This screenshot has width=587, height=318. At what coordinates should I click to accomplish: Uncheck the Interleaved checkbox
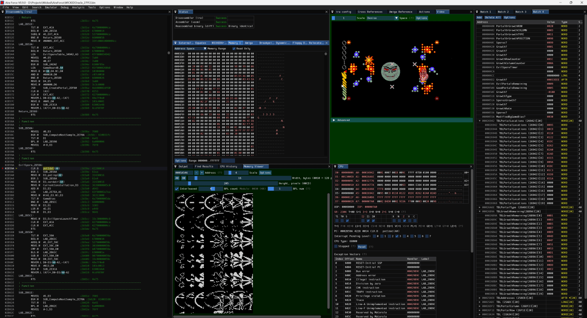point(177,189)
